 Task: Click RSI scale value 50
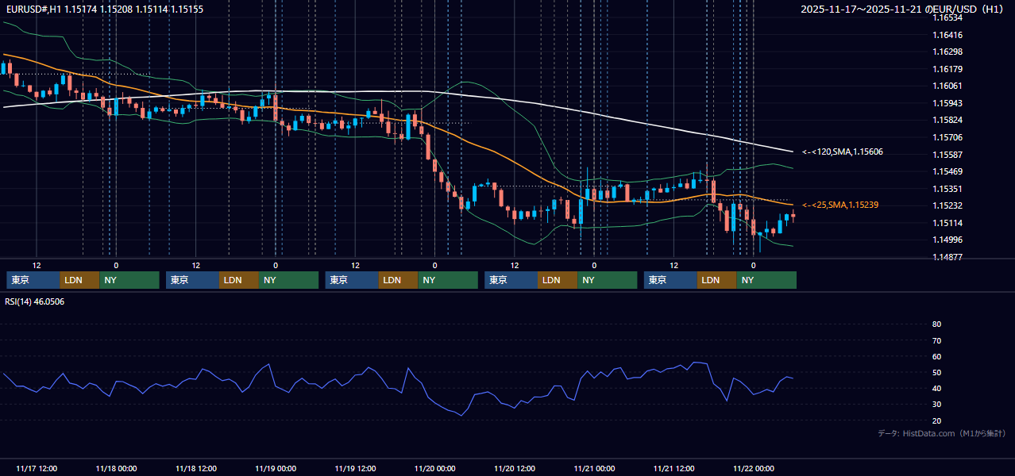[x=936, y=372]
